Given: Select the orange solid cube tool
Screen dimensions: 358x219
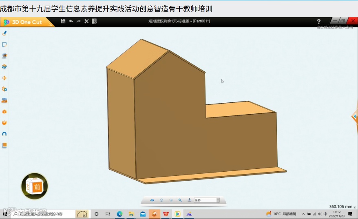Looking at the screenshot, I should (x=4, y=111).
